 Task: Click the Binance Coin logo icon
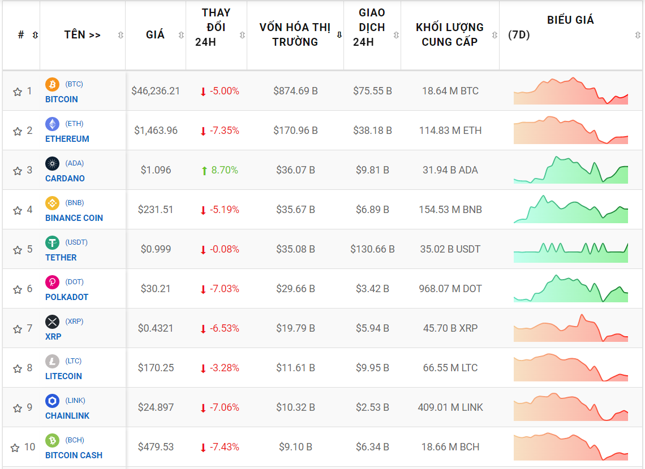coord(52,203)
